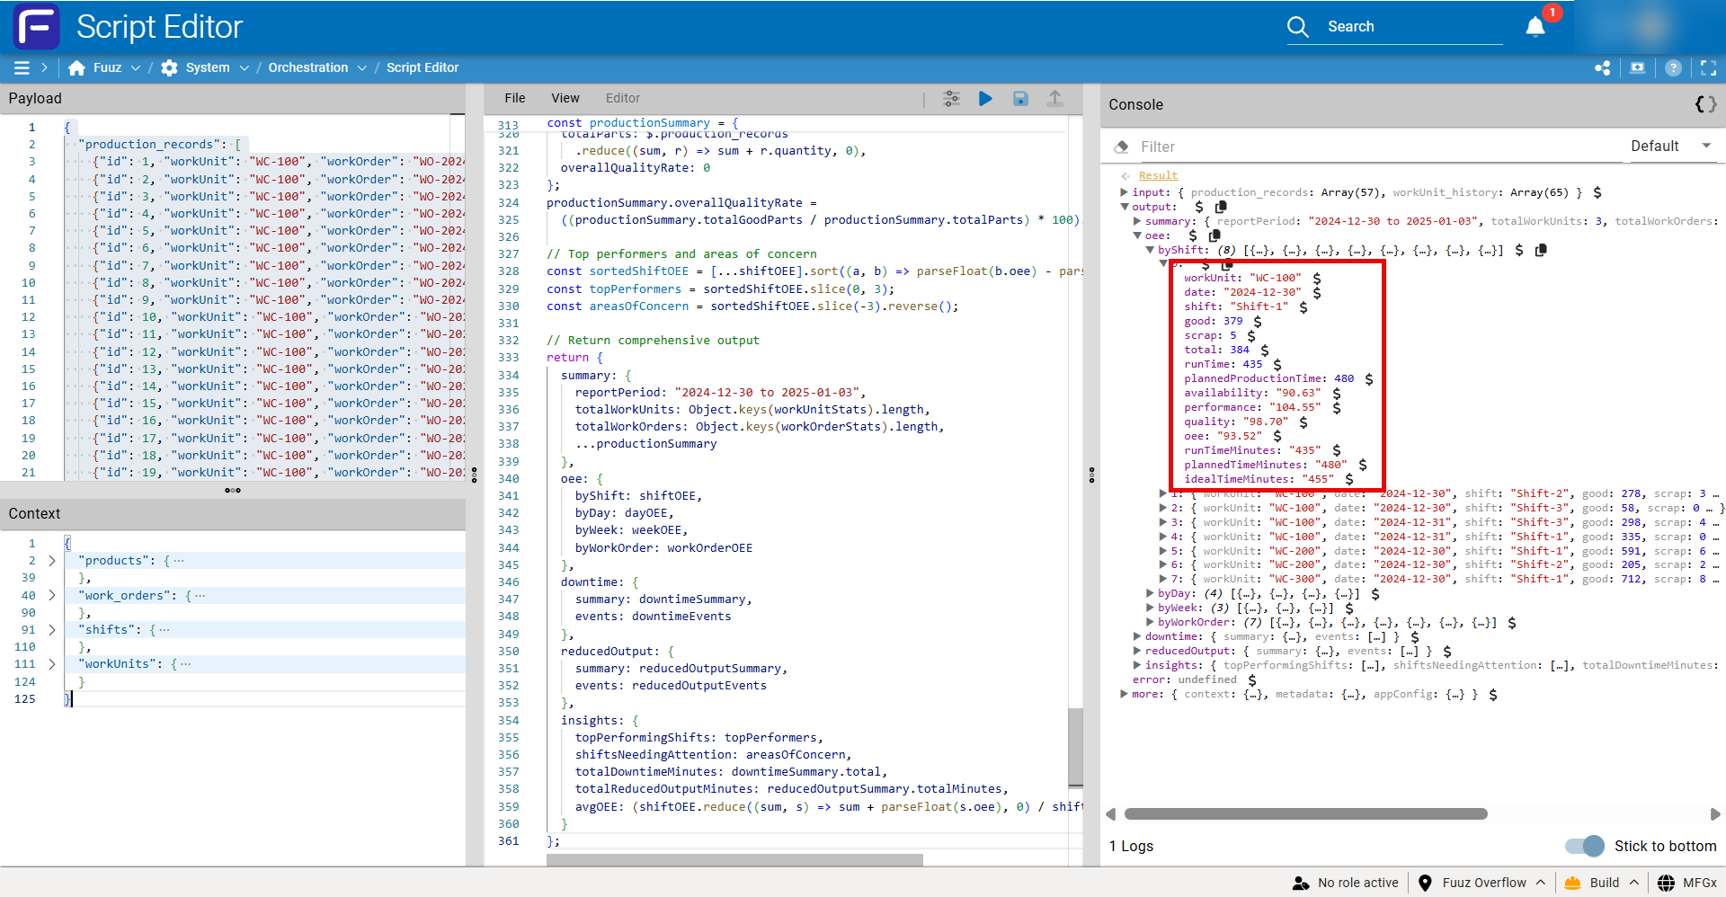Open the Fuuz Overflow selector in status bar

click(1483, 883)
